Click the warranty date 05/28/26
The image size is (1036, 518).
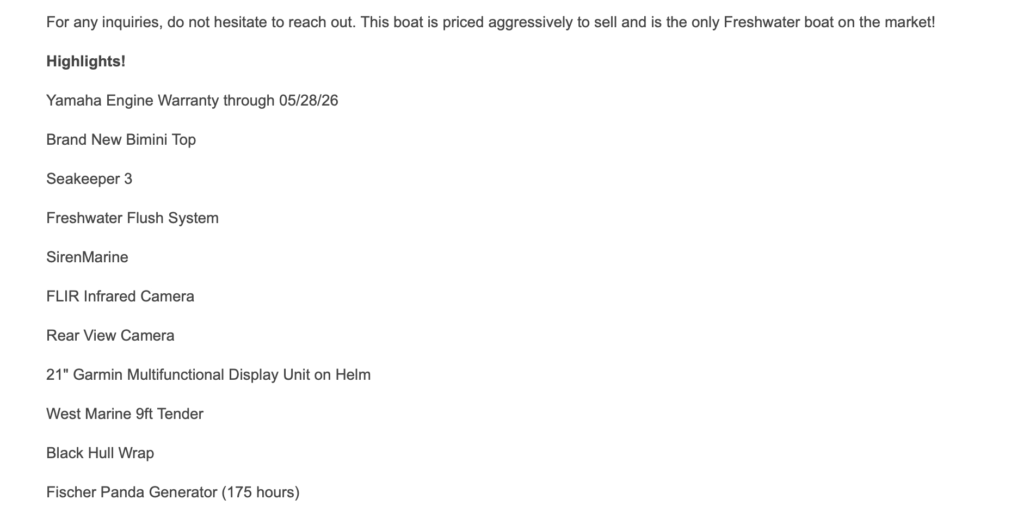pyautogui.click(x=309, y=101)
